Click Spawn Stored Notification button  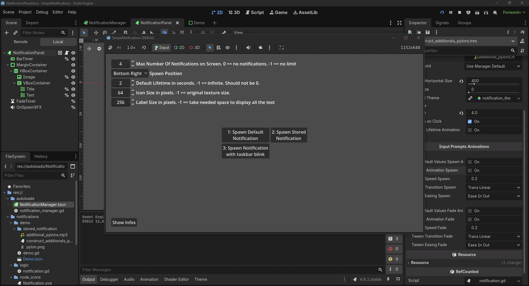coord(288,135)
